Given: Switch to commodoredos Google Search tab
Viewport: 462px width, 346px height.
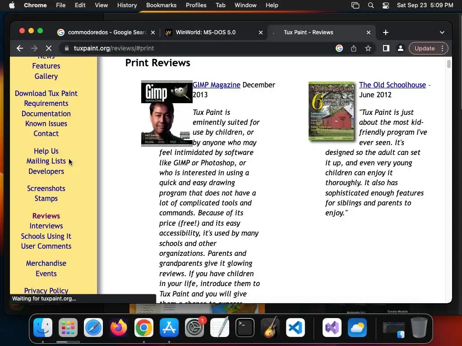Looking at the screenshot, I should point(106,32).
